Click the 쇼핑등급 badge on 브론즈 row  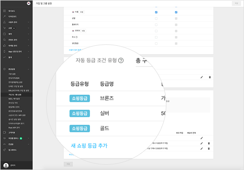coord(80,99)
